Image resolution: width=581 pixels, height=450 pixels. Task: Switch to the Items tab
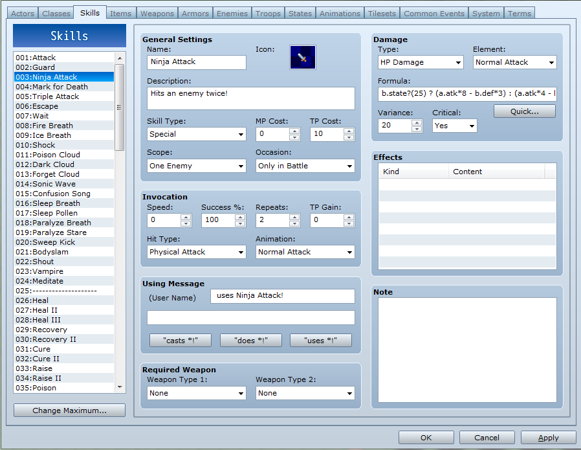point(121,14)
